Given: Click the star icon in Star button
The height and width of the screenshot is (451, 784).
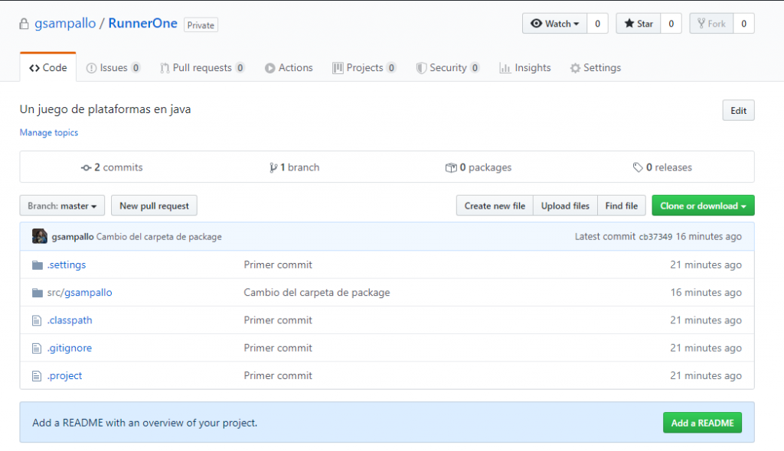Looking at the screenshot, I should point(629,24).
